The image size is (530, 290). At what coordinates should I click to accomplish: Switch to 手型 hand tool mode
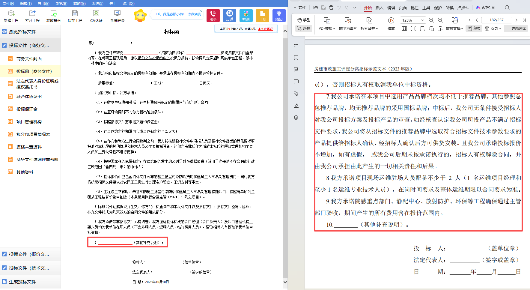tap(304, 20)
